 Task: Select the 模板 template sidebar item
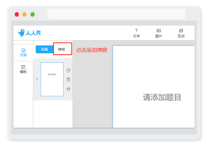click(23, 69)
